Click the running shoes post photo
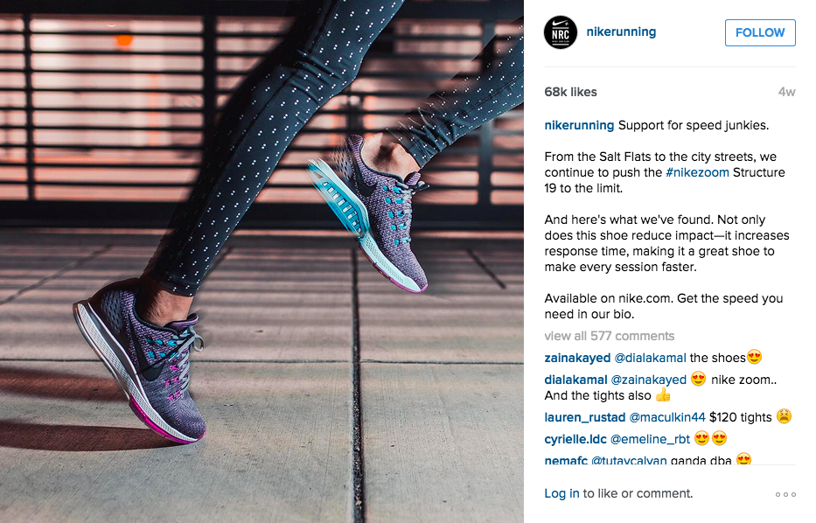Viewport: 816px width, 523px height. pos(262,261)
